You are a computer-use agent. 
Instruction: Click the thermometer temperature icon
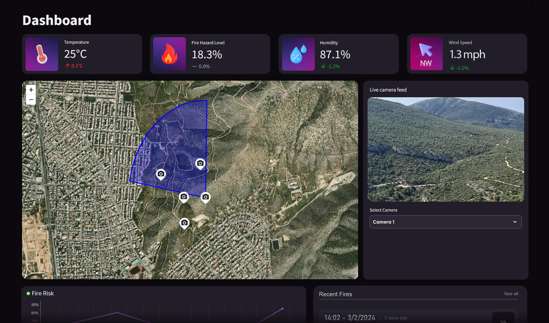(x=42, y=54)
